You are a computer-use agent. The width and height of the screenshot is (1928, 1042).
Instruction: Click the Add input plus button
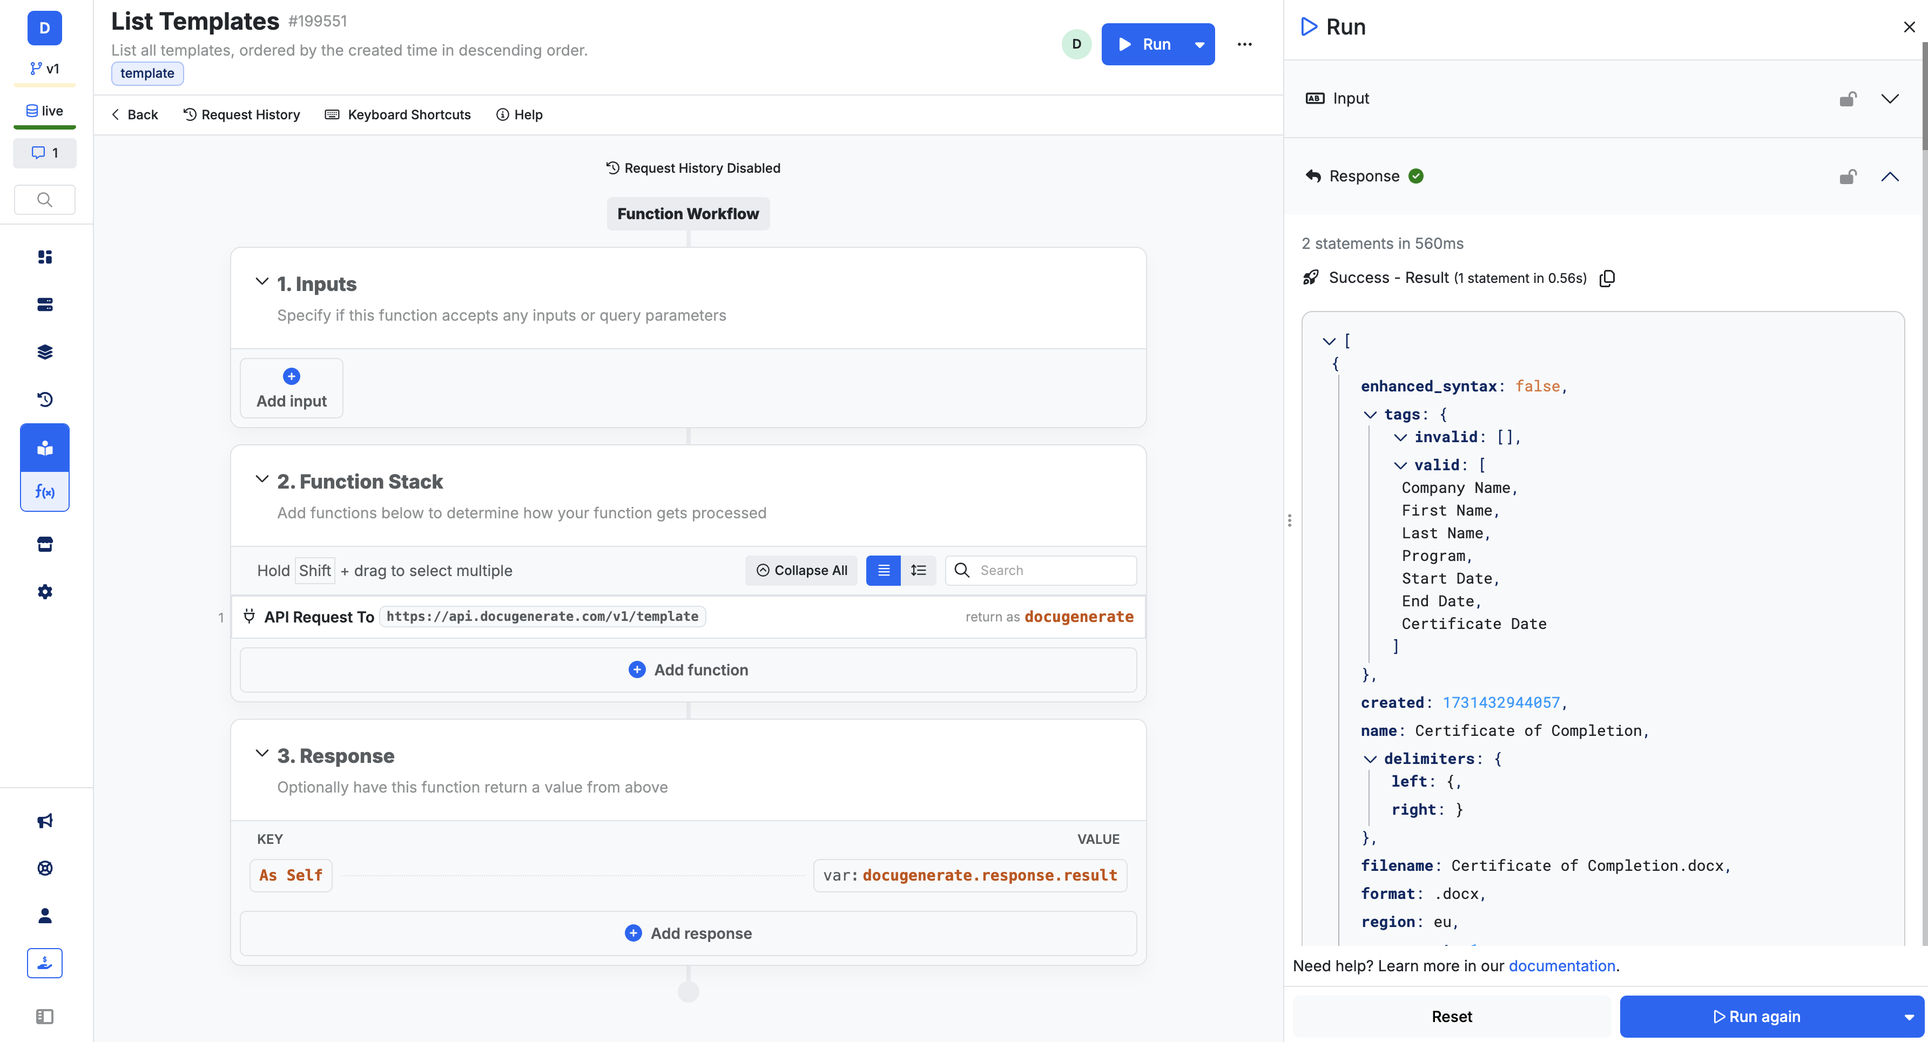[292, 376]
